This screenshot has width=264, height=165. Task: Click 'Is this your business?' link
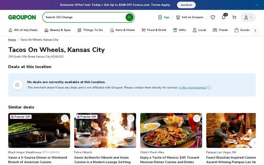[x=193, y=87]
